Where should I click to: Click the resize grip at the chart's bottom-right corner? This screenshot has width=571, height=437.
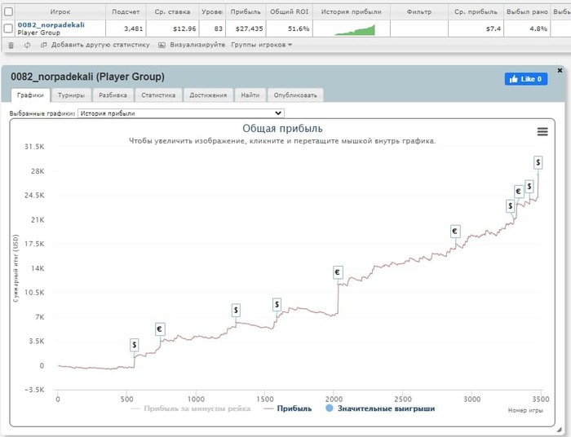[x=559, y=430]
